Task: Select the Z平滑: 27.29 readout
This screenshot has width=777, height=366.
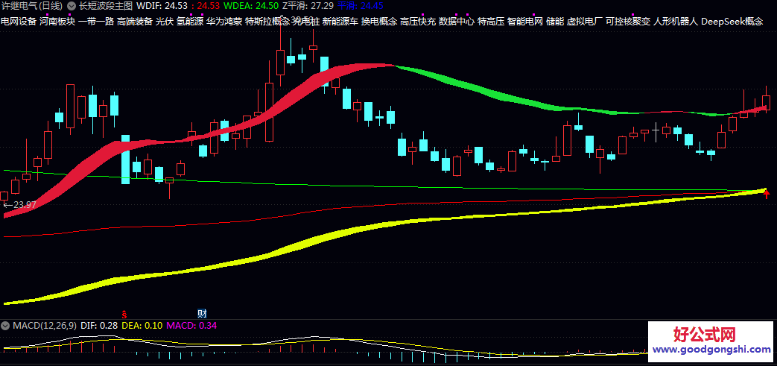Action: 308,7
